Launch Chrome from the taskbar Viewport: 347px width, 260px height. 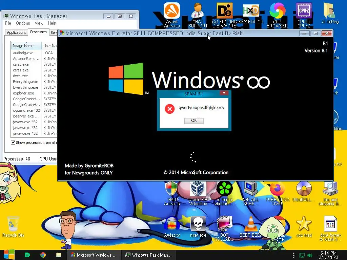43,255
